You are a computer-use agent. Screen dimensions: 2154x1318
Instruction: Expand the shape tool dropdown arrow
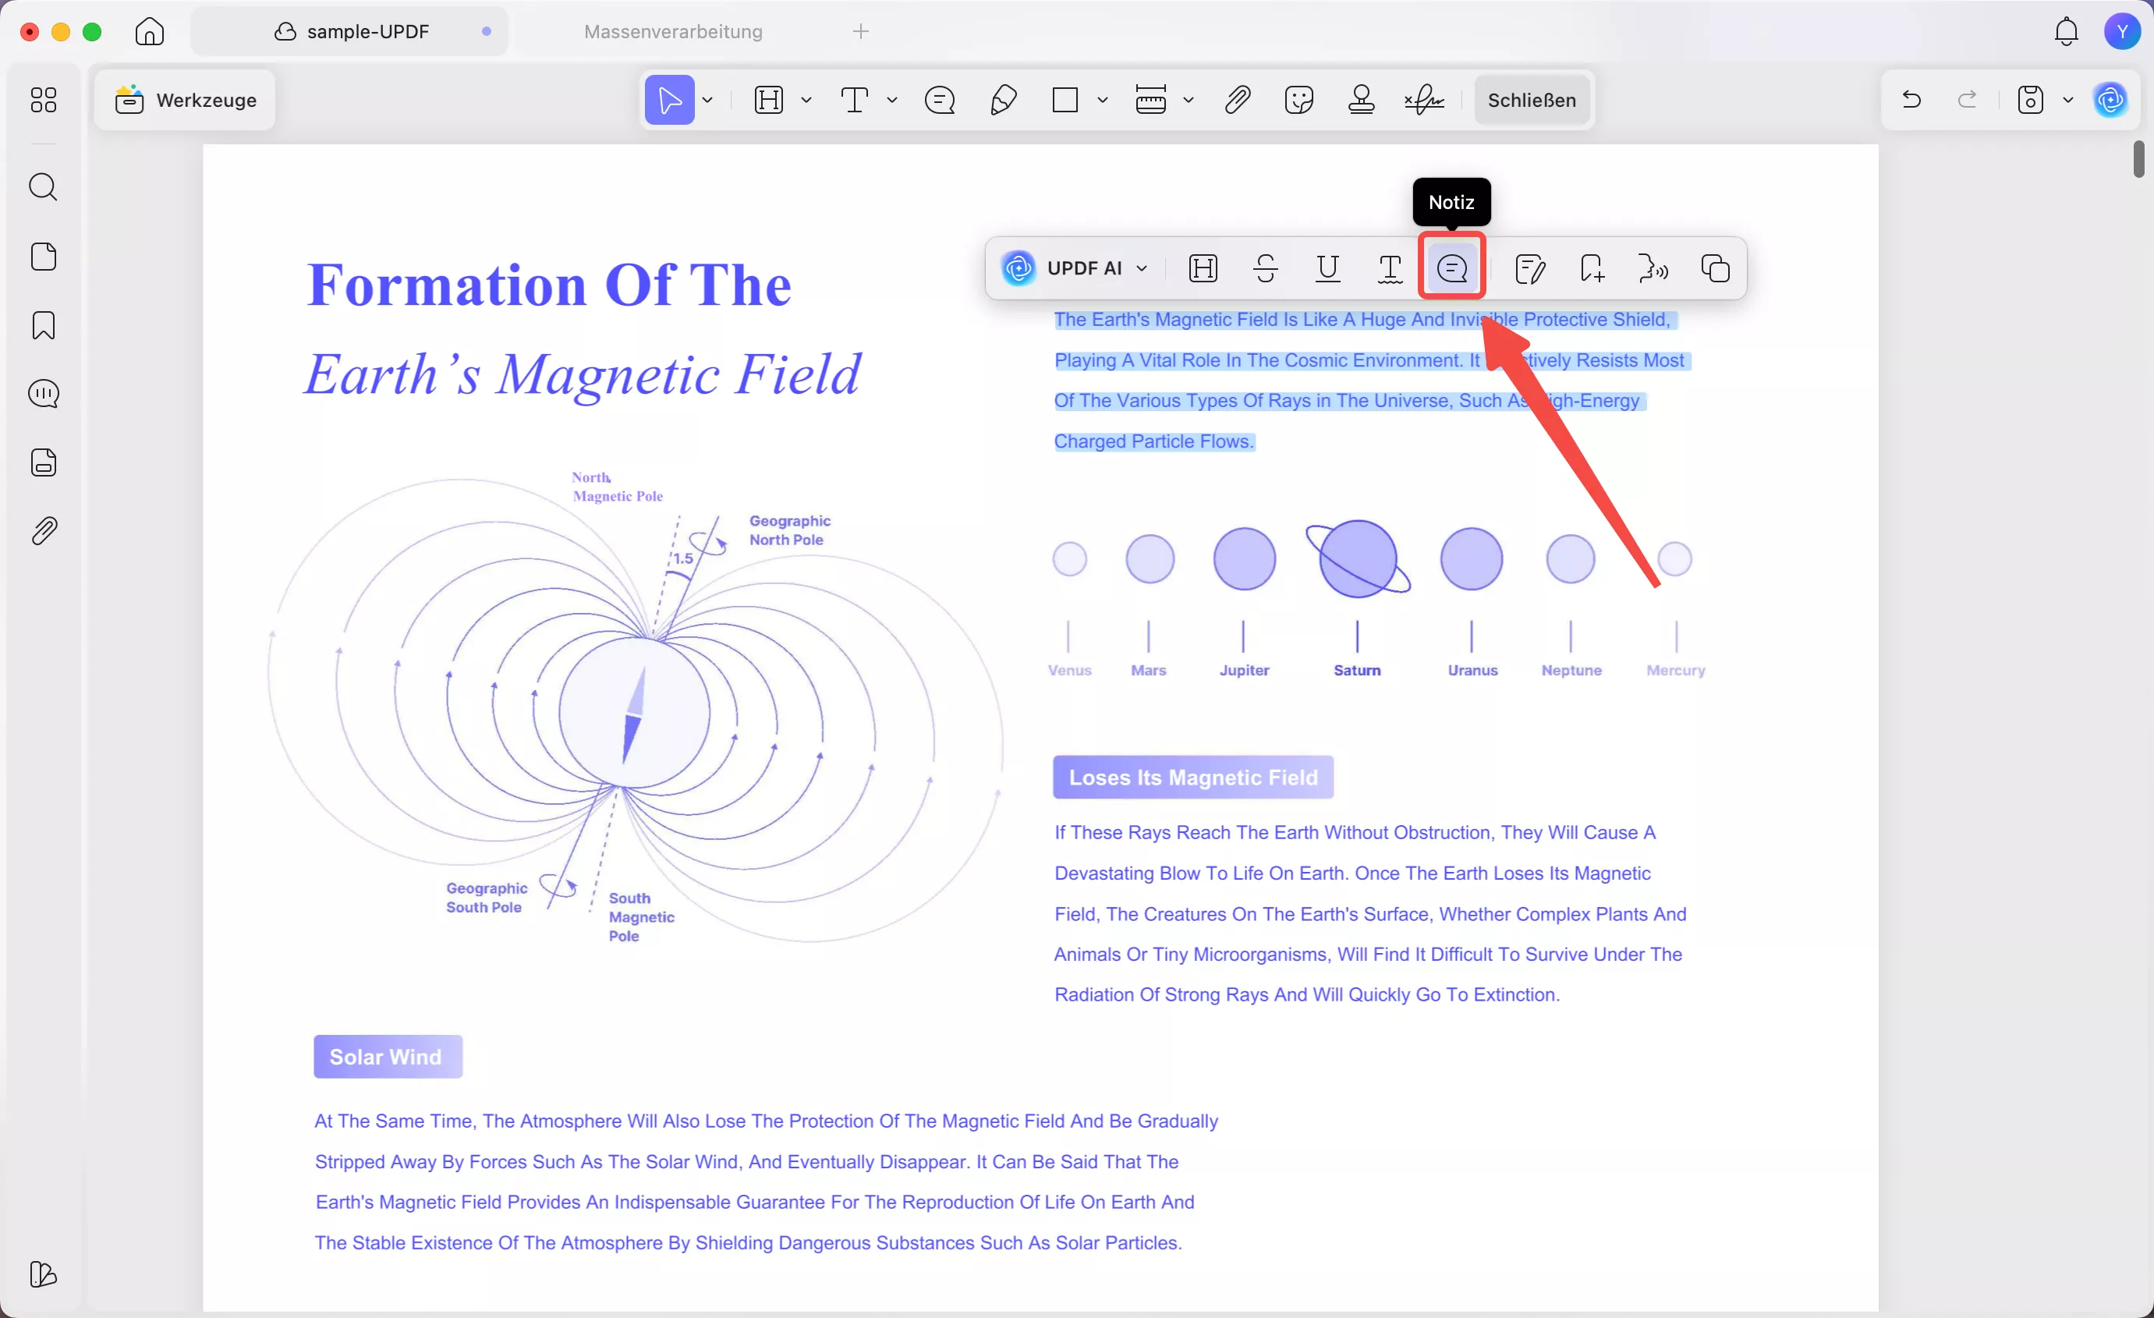(x=1103, y=101)
